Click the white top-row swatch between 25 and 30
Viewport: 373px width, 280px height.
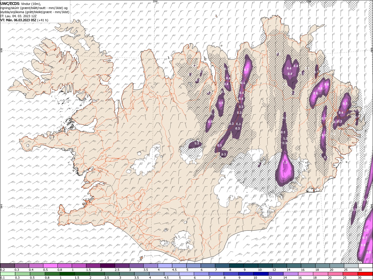(351, 266)
